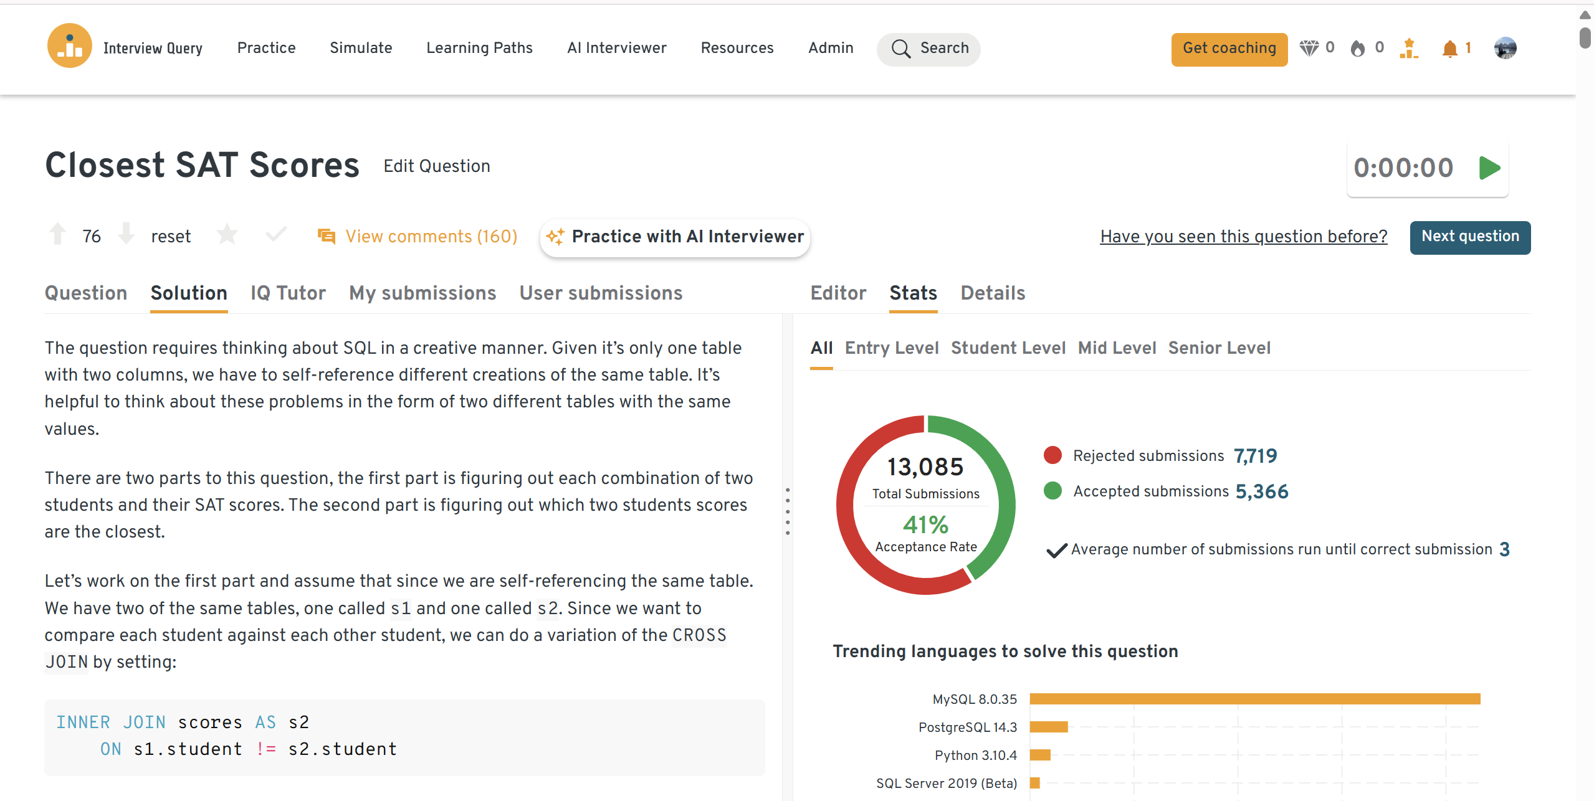Expand Learning Paths navigation item
The width and height of the screenshot is (1594, 801).
479,48
